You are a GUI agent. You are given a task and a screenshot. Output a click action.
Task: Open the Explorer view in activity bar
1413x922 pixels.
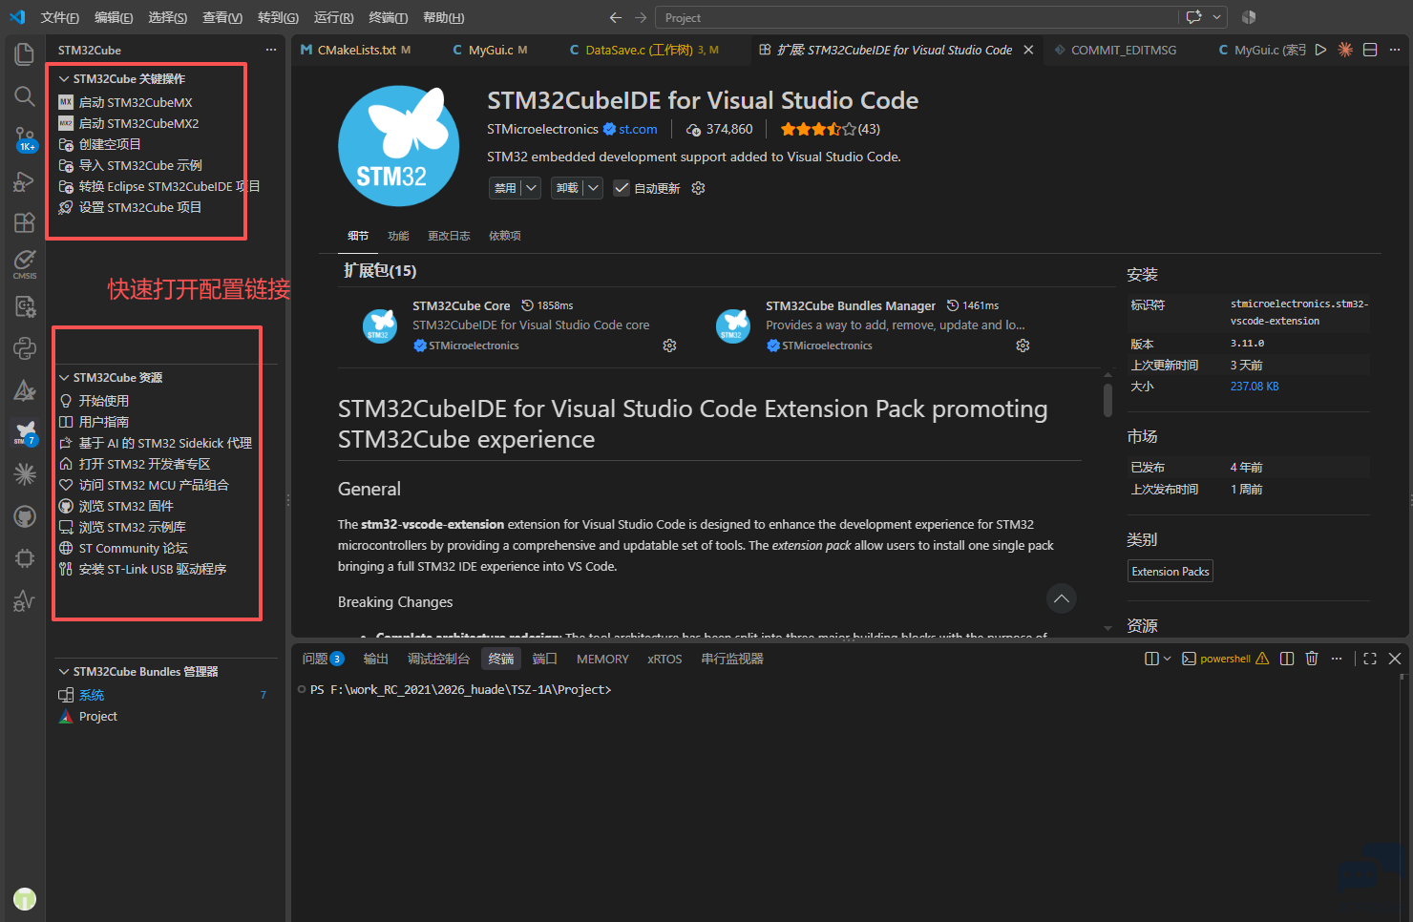point(25,54)
